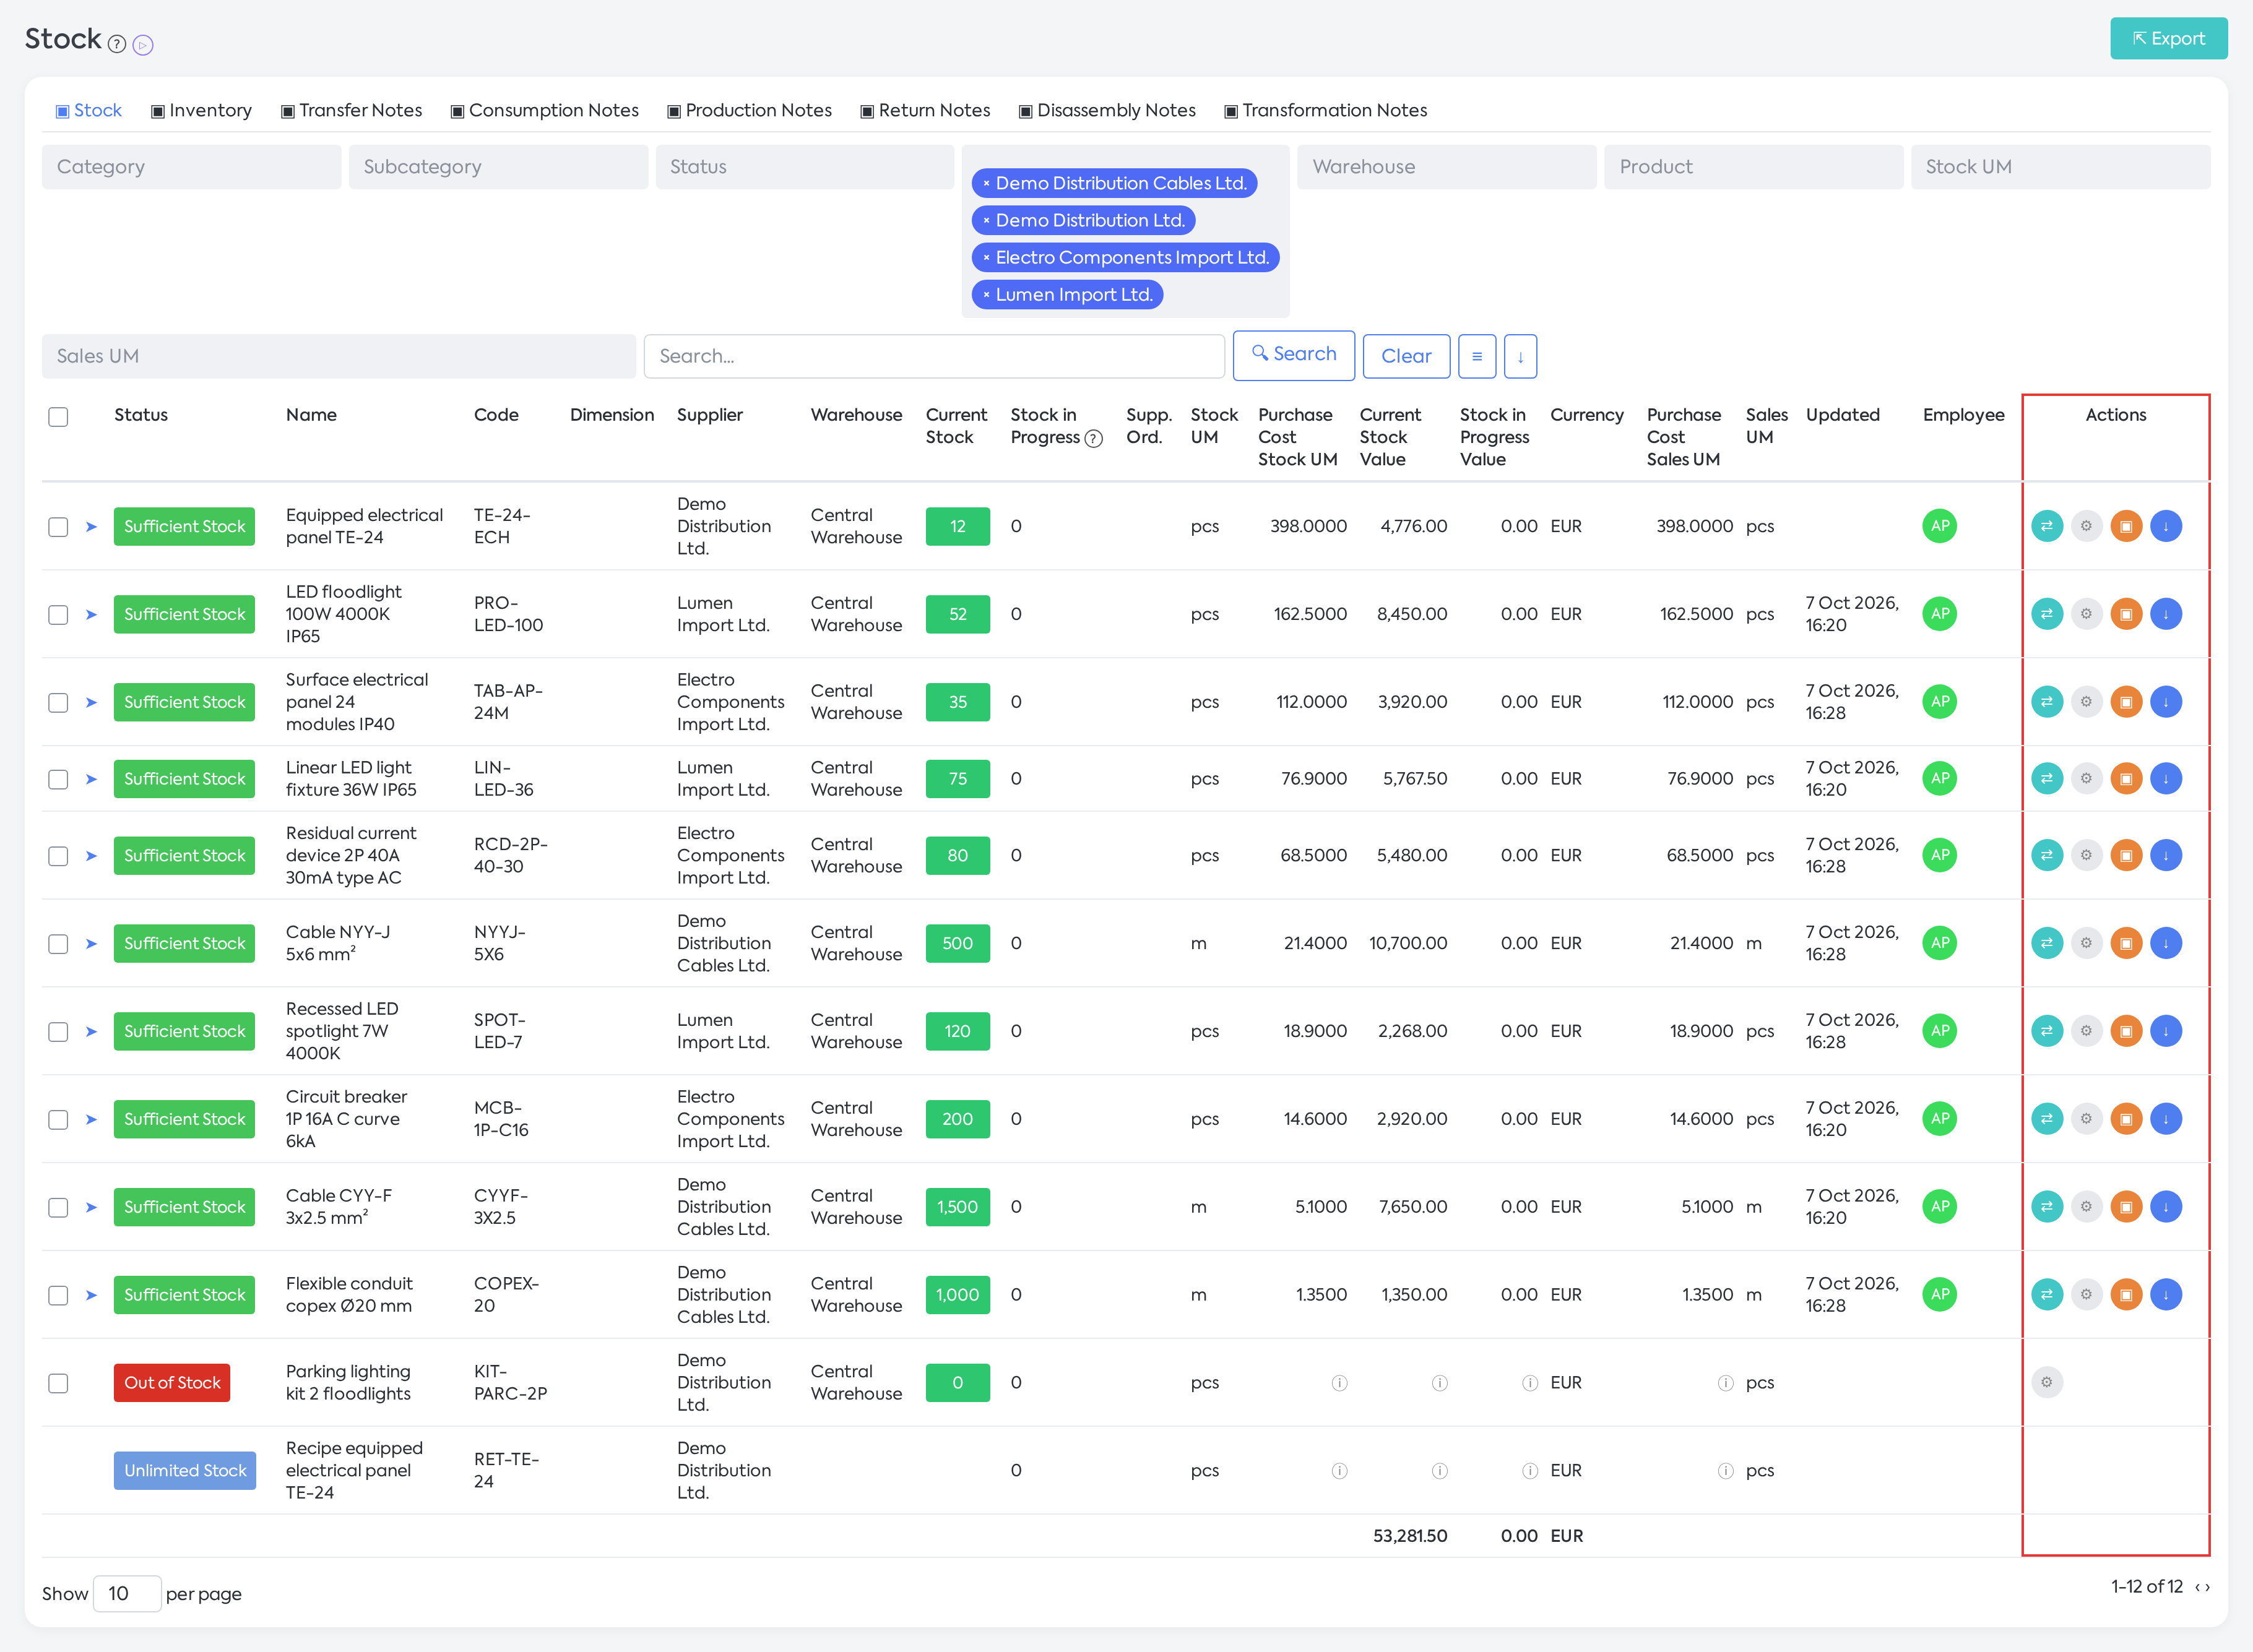Open the Disassembly Notes tab

pos(1107,110)
